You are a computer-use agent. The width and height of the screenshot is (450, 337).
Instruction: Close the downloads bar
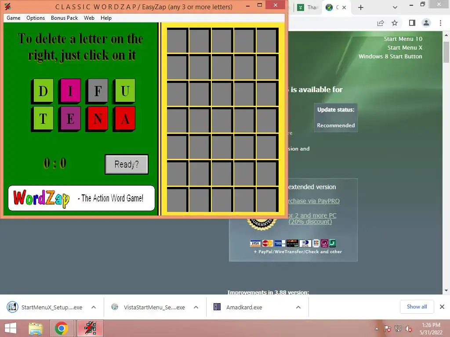442,307
